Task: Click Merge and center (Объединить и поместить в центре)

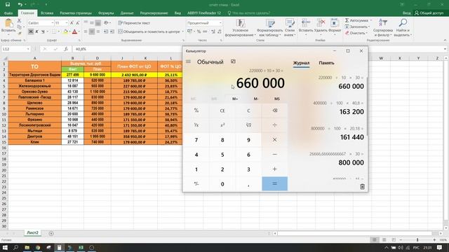Action: coord(149,31)
